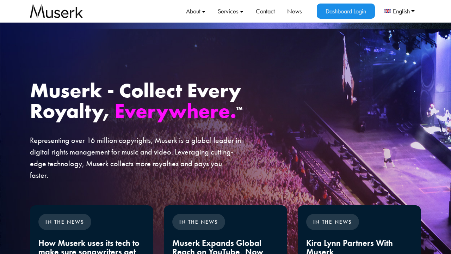Open the News page from navigation
This screenshot has height=254, width=451.
(x=294, y=11)
